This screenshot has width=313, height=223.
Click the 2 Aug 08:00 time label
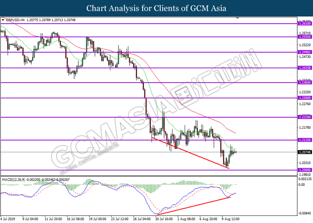186,219
